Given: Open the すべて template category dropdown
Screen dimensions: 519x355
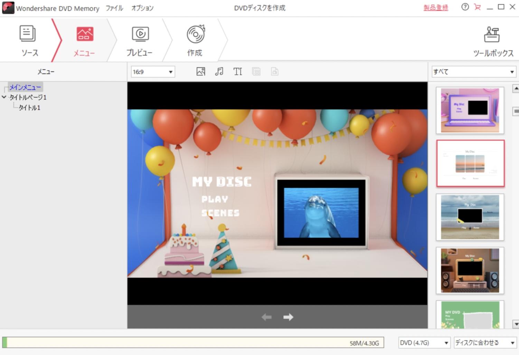Looking at the screenshot, I should tap(474, 72).
